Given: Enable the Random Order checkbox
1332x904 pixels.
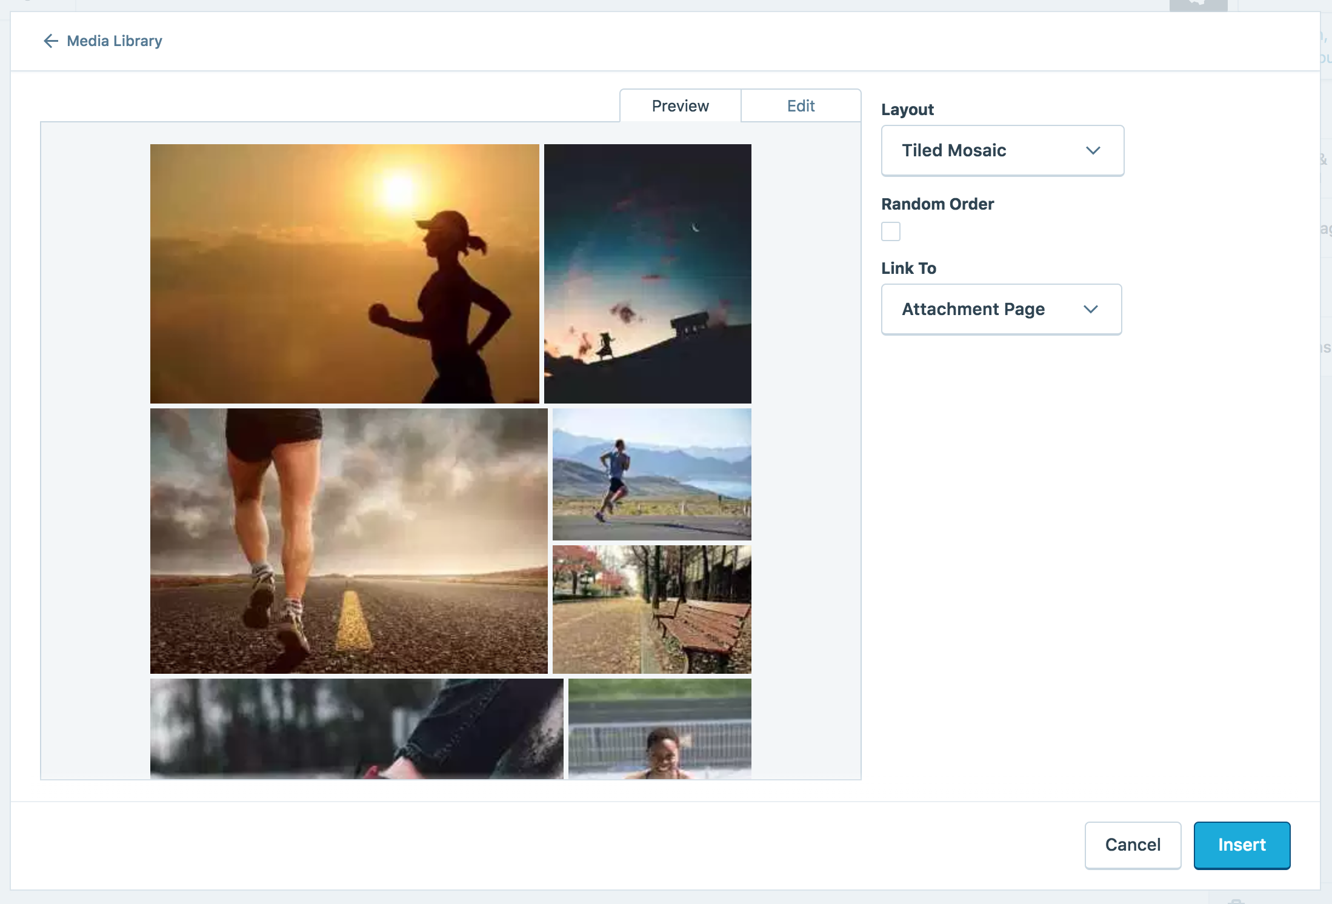Looking at the screenshot, I should [891, 231].
